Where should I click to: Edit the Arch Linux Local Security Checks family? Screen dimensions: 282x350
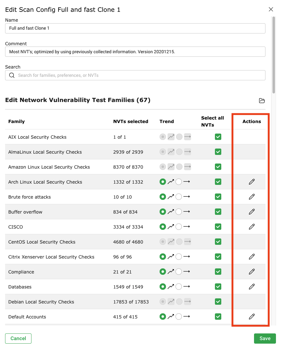click(x=251, y=182)
